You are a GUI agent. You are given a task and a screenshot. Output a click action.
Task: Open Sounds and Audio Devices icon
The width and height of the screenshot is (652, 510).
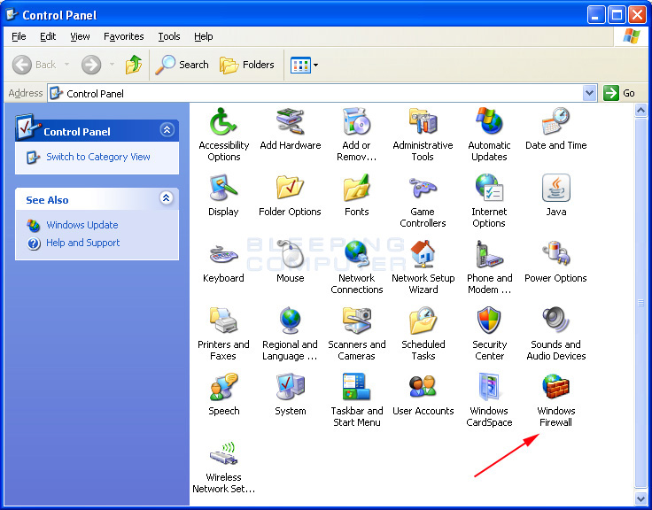coord(556,321)
